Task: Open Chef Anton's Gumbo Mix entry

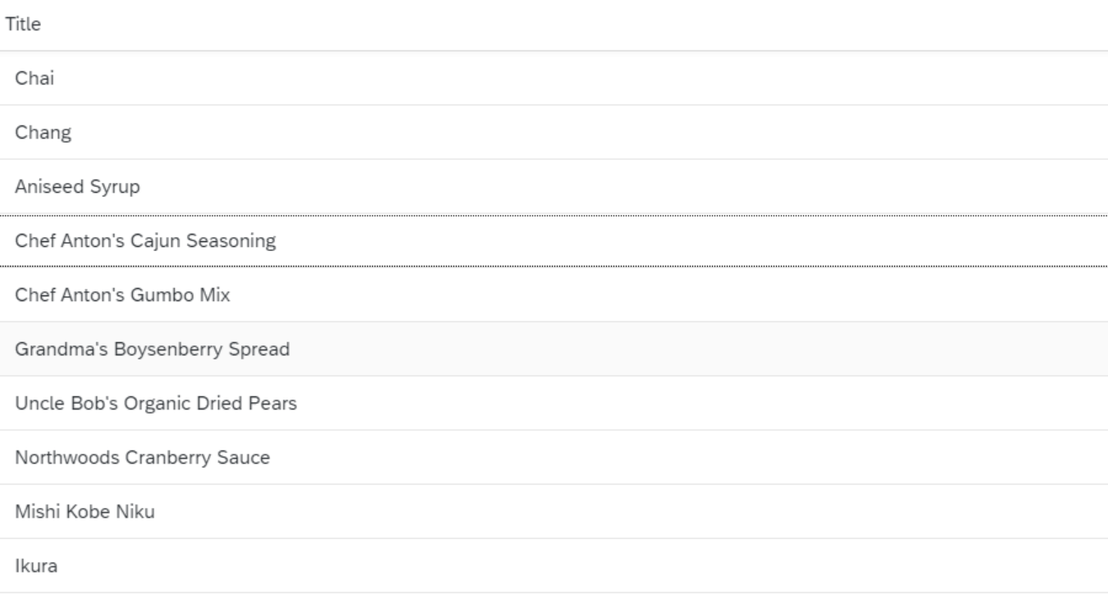Action: click(x=554, y=295)
